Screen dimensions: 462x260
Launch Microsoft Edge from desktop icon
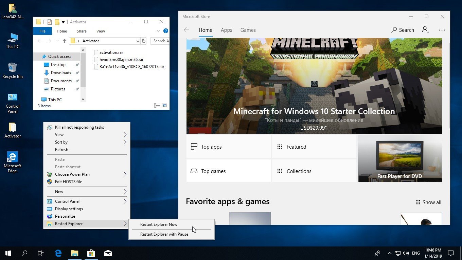[12, 162]
